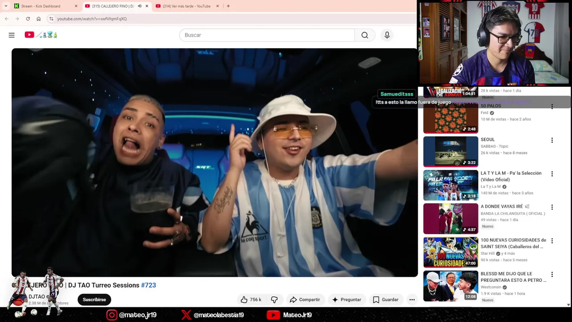This screenshot has height=322, width=572.
Task: Click the 'Westconsin' channel name
Action: (491, 287)
